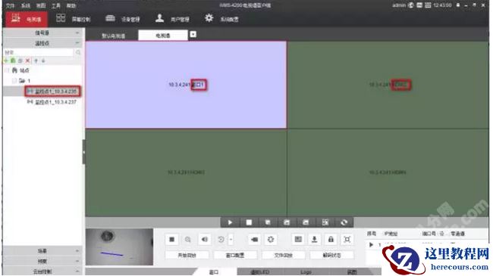This screenshot has width=493, height=276.
Task: Open the 工具 menu
Action: click(x=56, y=5)
